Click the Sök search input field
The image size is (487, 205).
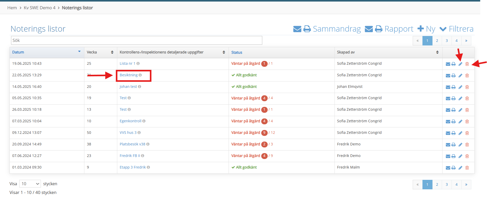[137, 40]
